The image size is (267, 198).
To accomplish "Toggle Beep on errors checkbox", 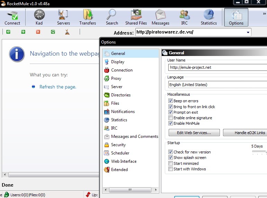I will [170, 101].
